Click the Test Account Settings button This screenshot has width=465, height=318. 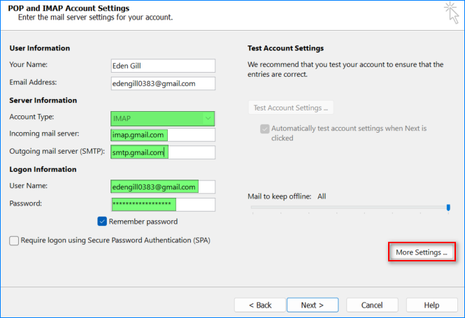coord(290,108)
